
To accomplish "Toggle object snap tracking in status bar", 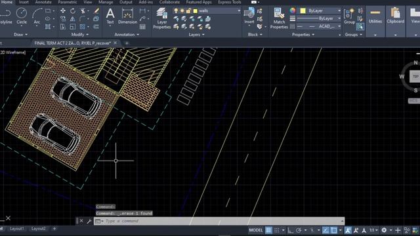I will point(325,230).
